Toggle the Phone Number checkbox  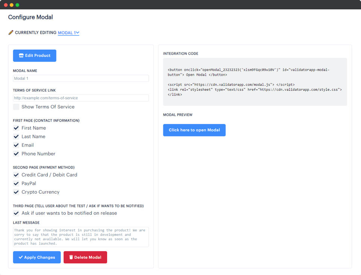coord(16,153)
